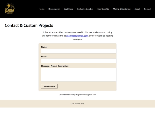Click the Message / Project Description: label
Screen dimensions: 155x116
point(55,66)
